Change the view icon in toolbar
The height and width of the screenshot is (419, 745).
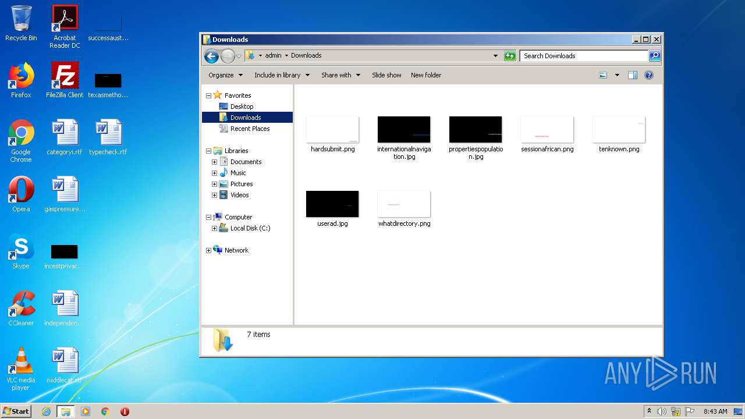tap(603, 75)
